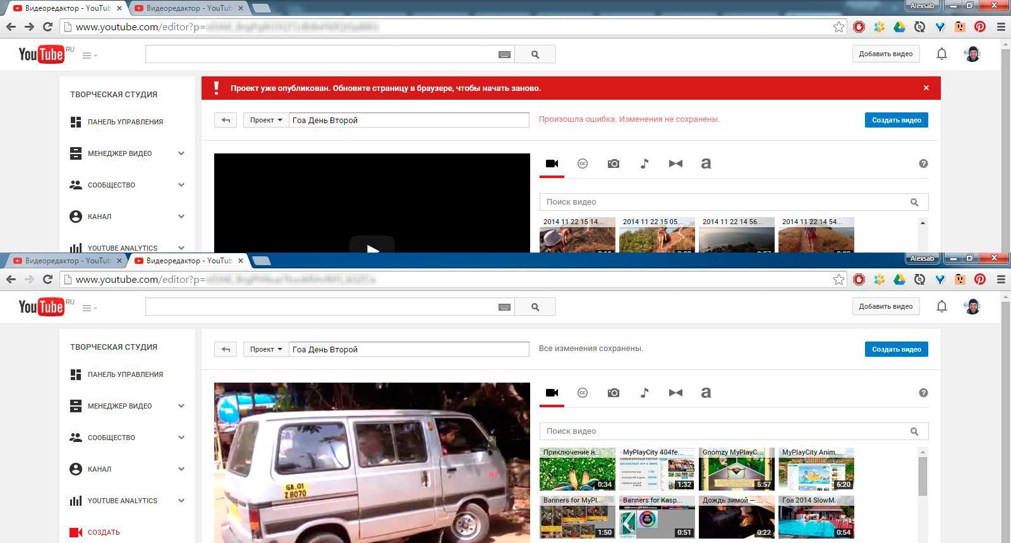Open the guide hamburger menu in the lower window
The width and height of the screenshot is (1011, 543).
click(x=90, y=308)
